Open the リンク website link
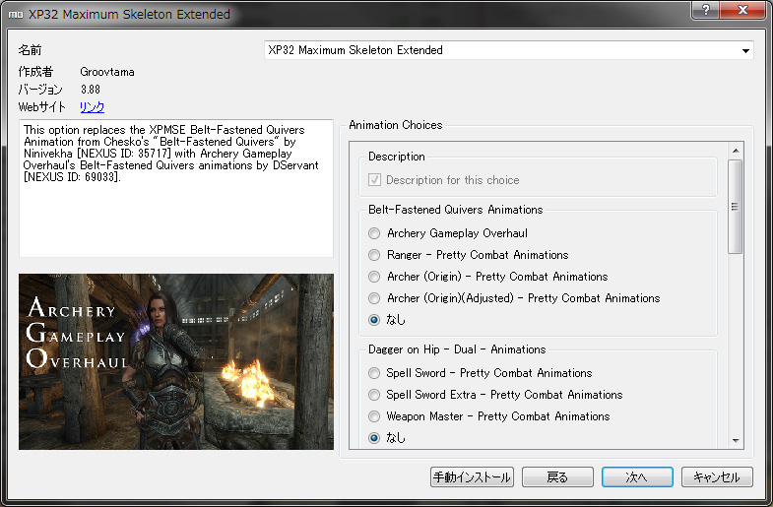Screen dimensions: 773x507 point(93,107)
